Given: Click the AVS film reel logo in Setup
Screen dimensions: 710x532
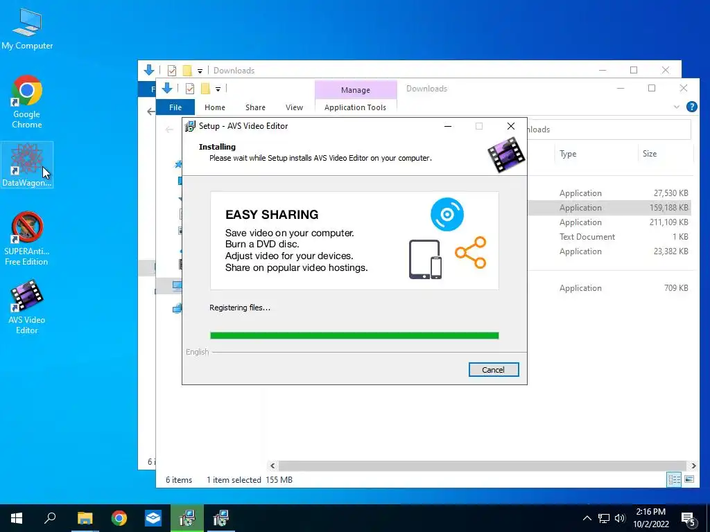Looking at the screenshot, I should click(506, 154).
